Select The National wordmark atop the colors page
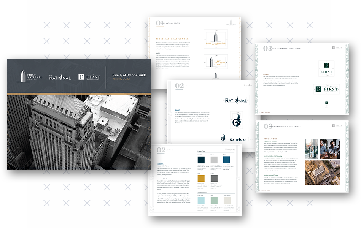 tap(230, 150)
